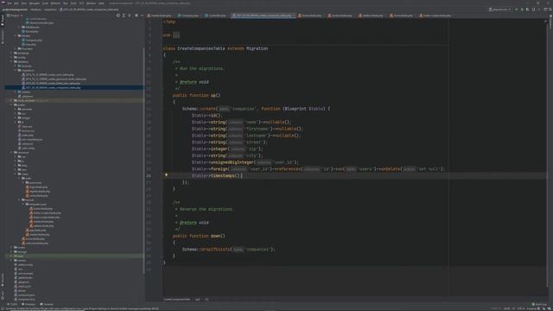
Task: Expand the factories folder arrow
Action: (16, 66)
